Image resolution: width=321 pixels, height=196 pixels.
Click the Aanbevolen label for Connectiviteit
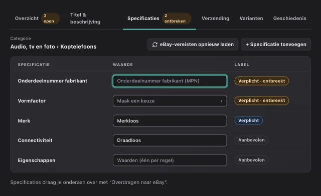pos(251,140)
